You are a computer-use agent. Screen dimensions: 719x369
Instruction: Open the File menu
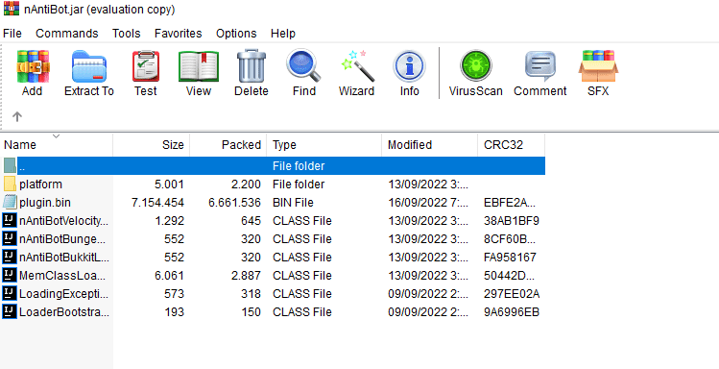[x=12, y=34]
